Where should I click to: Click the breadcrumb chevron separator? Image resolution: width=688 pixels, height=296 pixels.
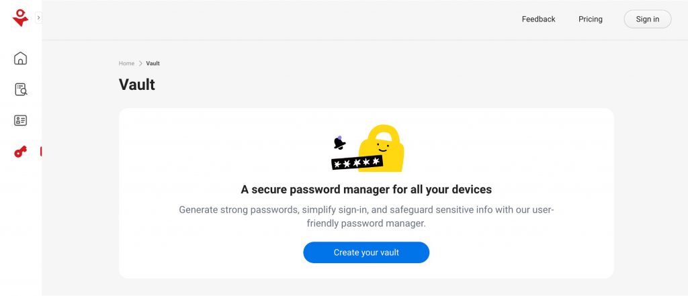[x=140, y=64]
